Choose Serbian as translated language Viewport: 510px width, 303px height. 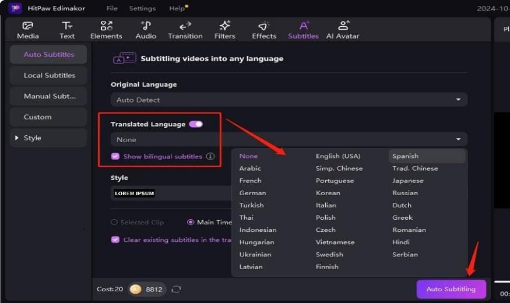tap(405, 255)
